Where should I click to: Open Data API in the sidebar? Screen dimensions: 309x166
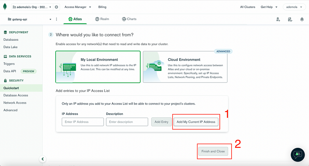(x=10, y=71)
